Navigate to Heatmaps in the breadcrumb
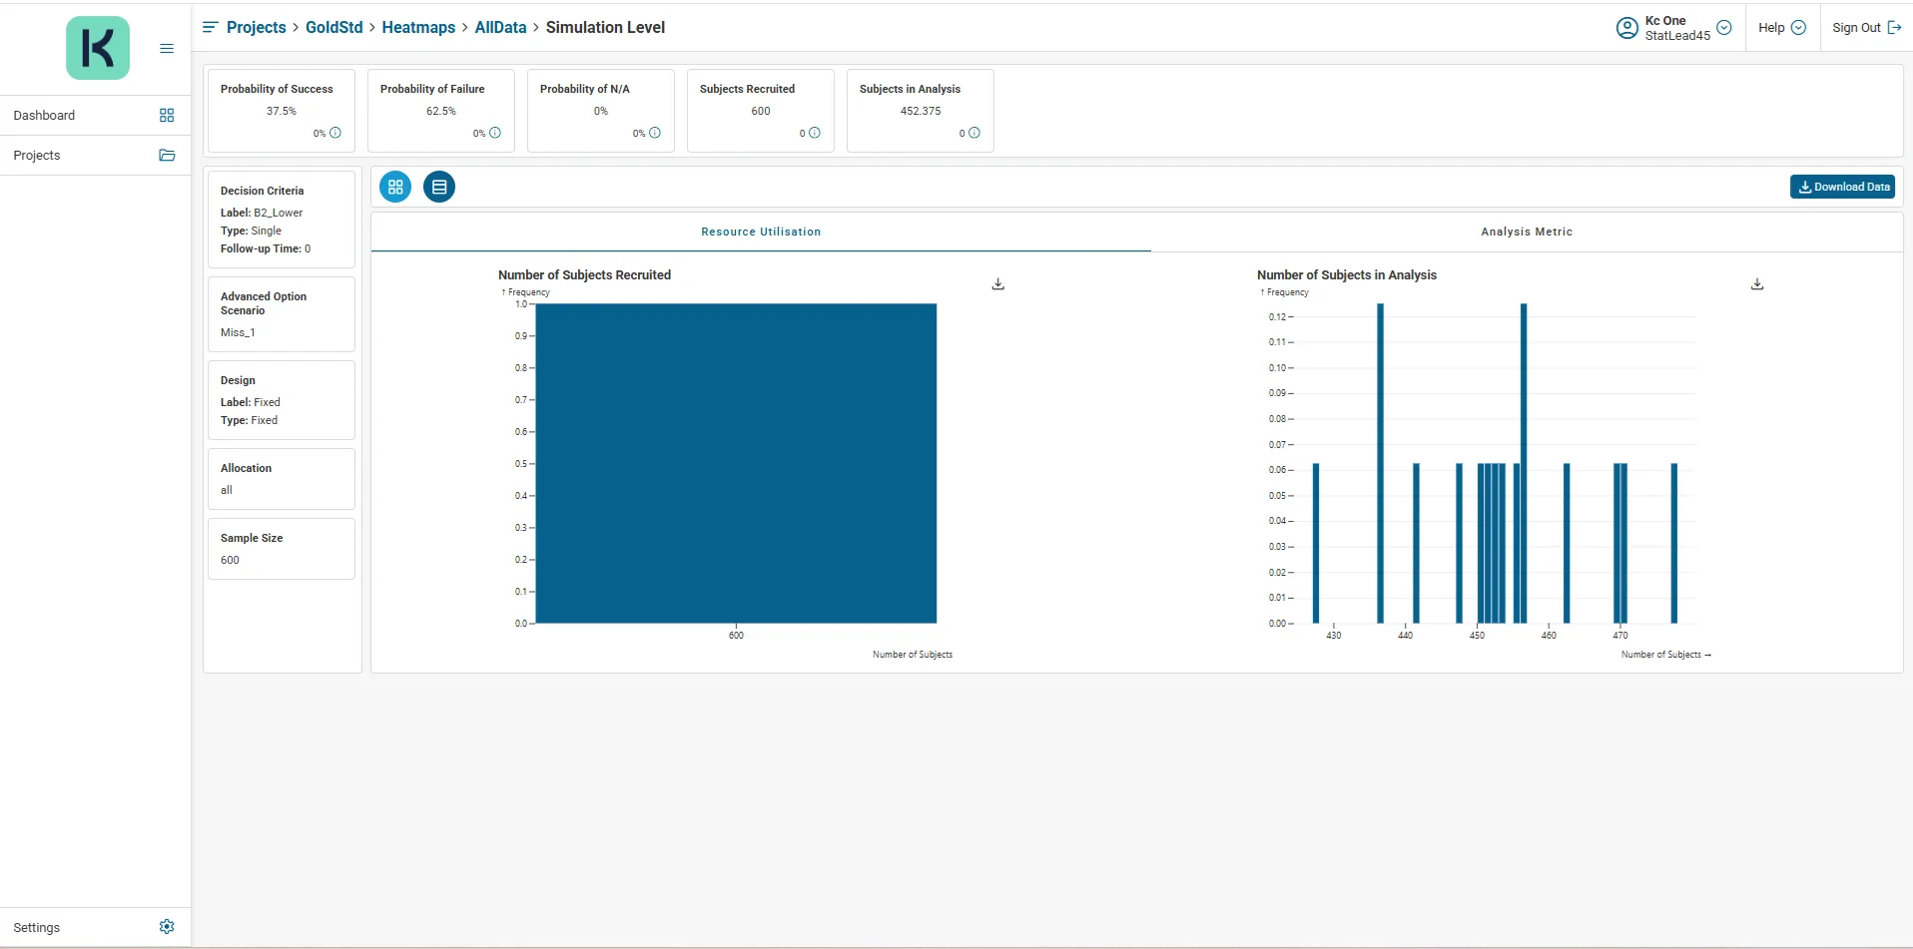This screenshot has height=949, width=1913. (418, 27)
